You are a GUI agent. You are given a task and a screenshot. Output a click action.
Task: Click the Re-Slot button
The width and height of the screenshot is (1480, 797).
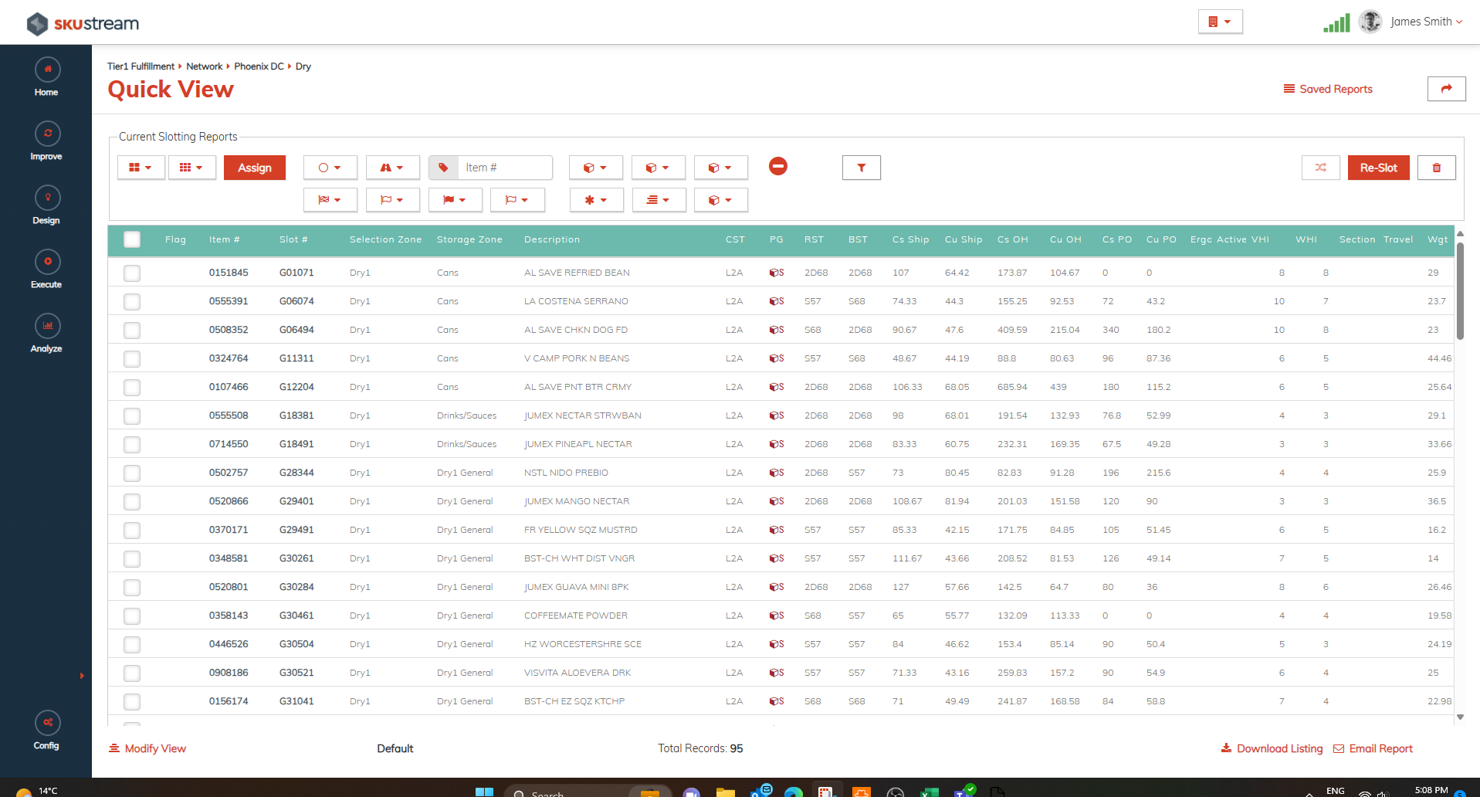1378,168
